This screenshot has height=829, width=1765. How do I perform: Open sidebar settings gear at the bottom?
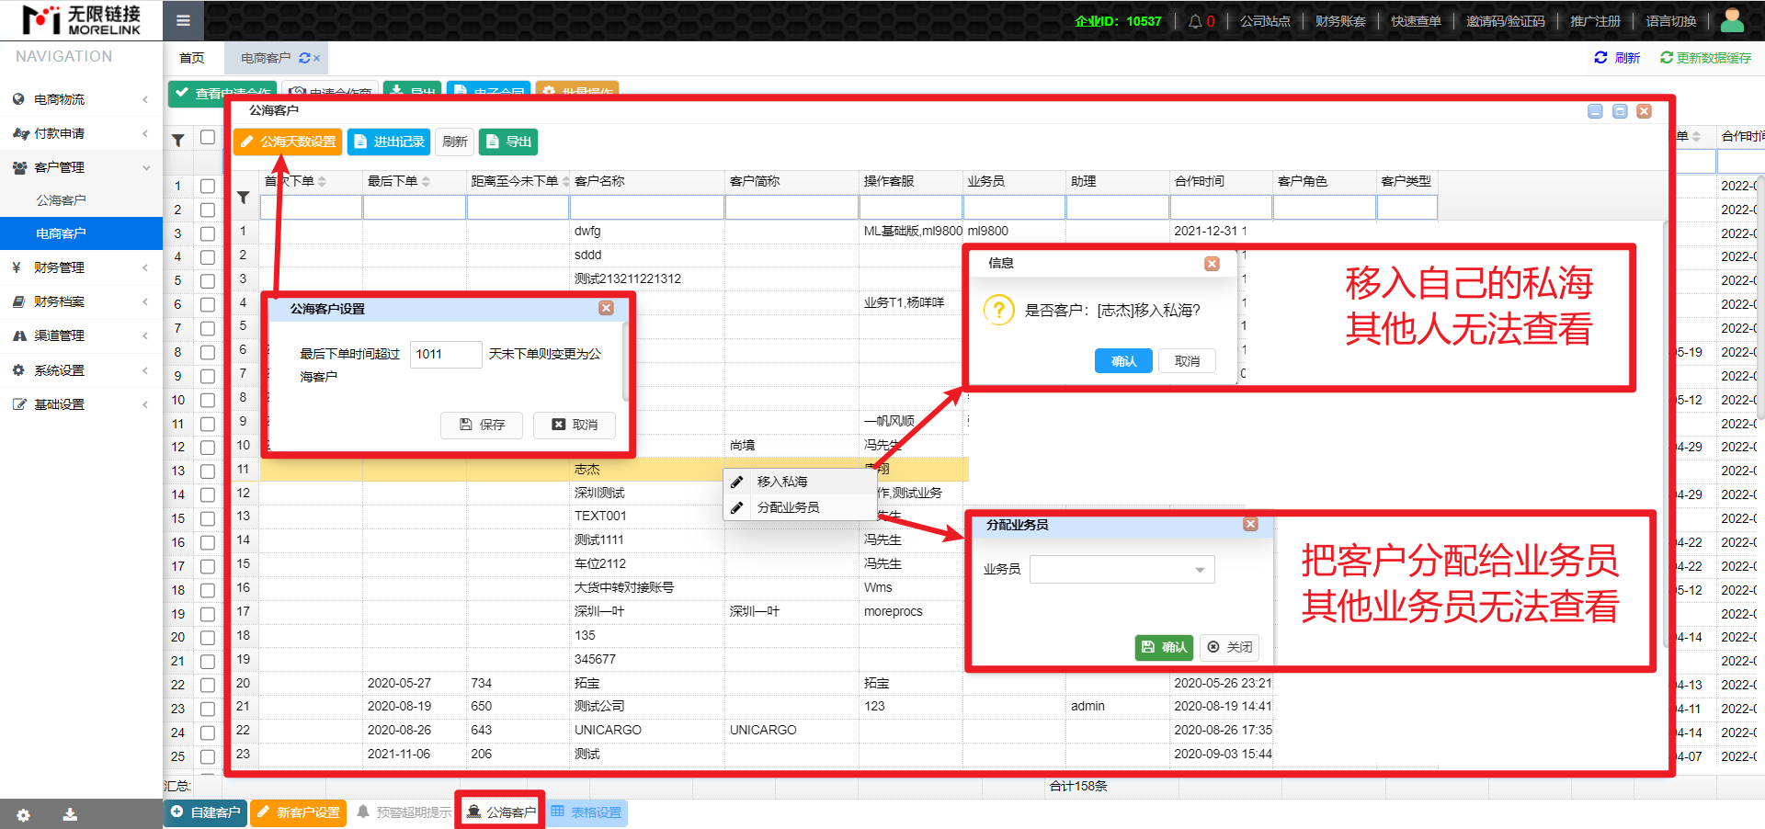tap(23, 815)
